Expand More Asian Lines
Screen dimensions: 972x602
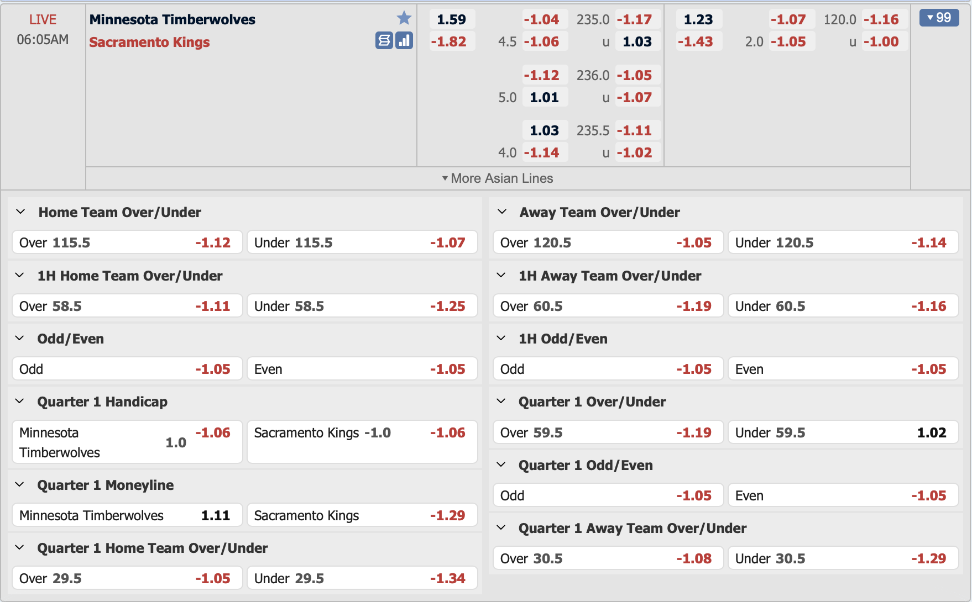click(x=498, y=178)
